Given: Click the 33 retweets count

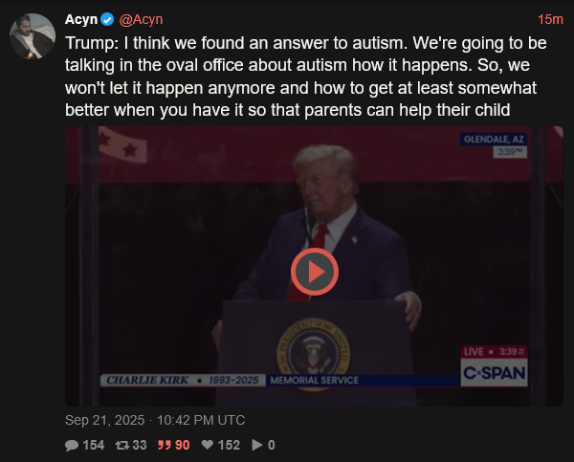Looking at the screenshot, I should (140, 445).
